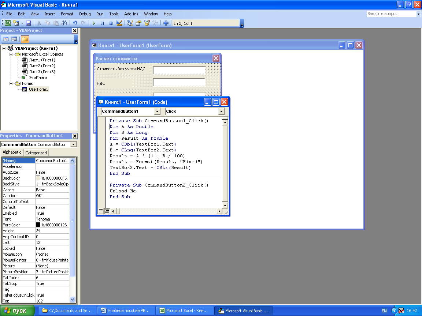Select Лист1 (Лист1) in project tree
Viewport: 422px width, 316px height.
coord(42,60)
